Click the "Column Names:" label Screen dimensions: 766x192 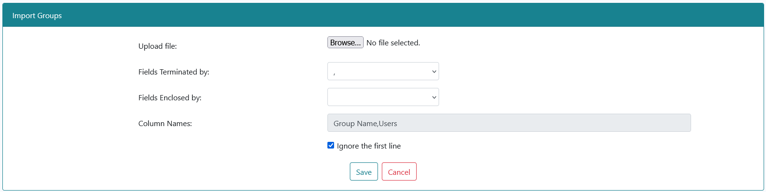165,124
